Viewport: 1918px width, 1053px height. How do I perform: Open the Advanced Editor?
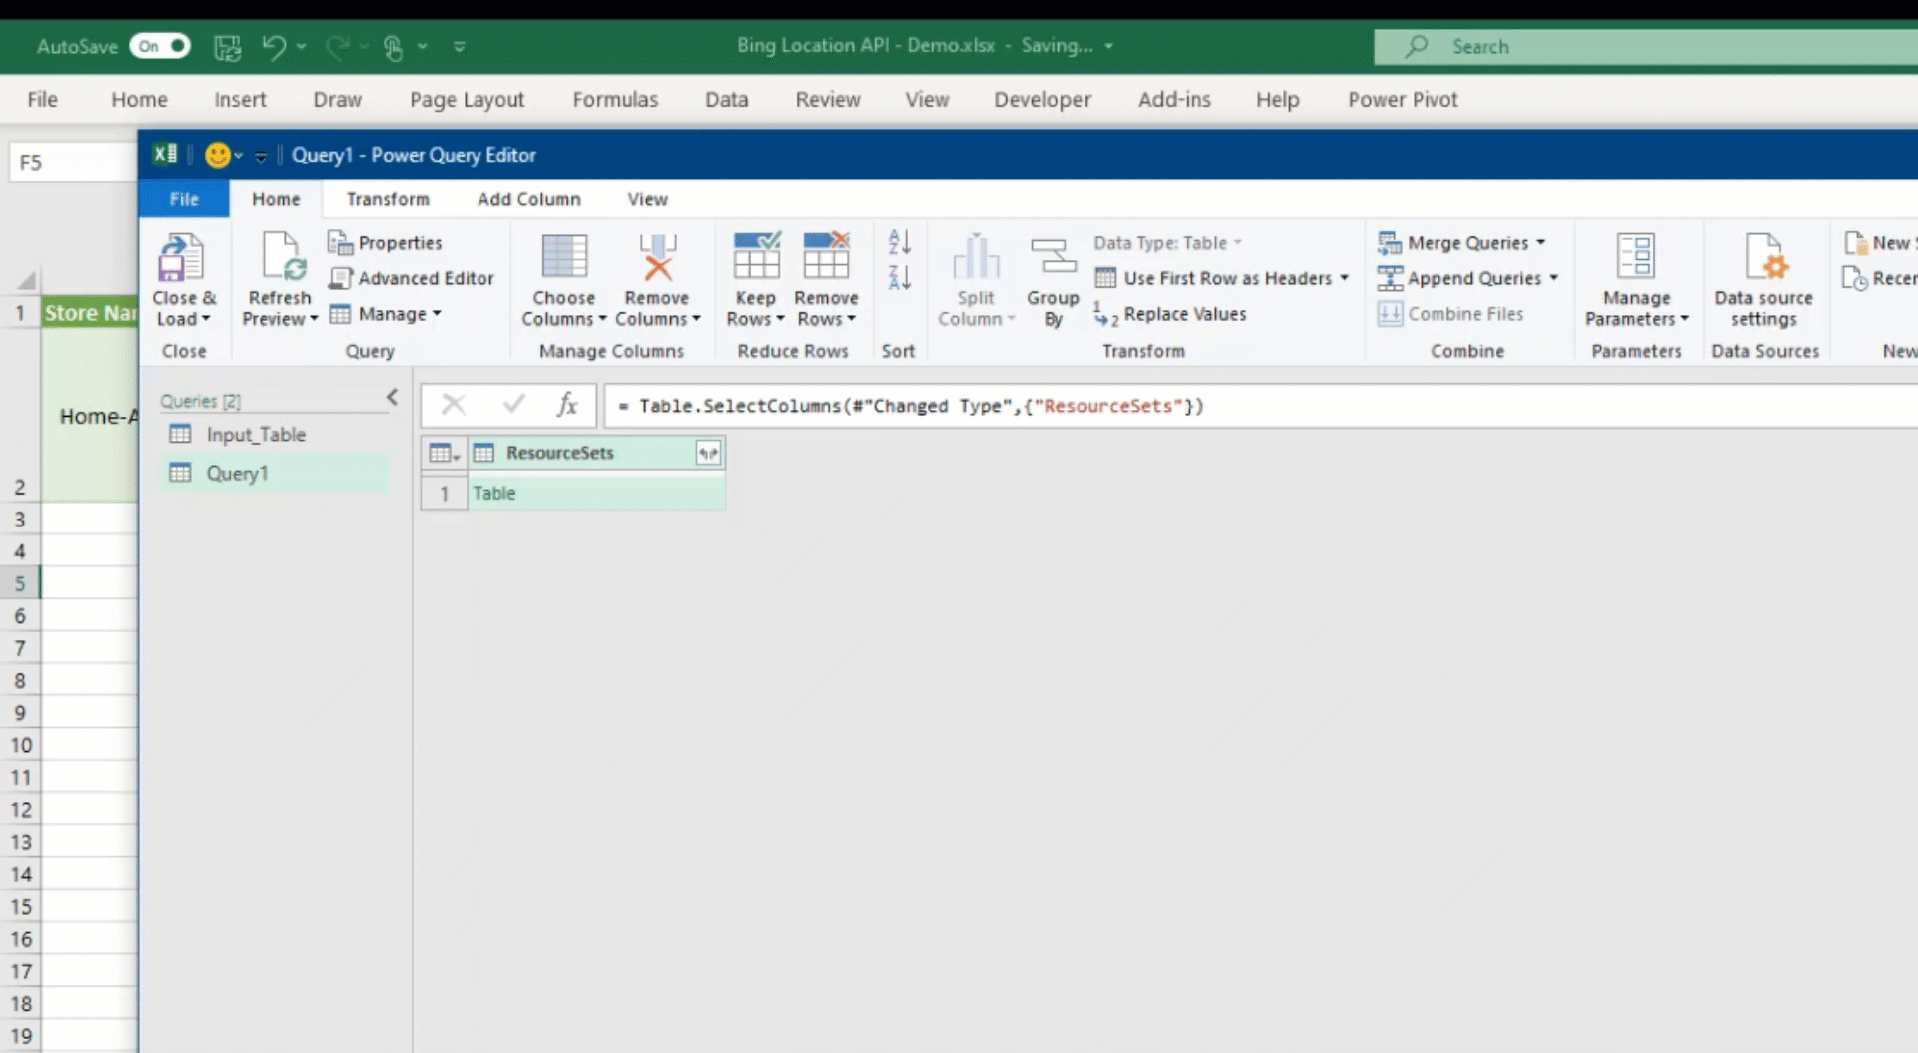coord(412,278)
